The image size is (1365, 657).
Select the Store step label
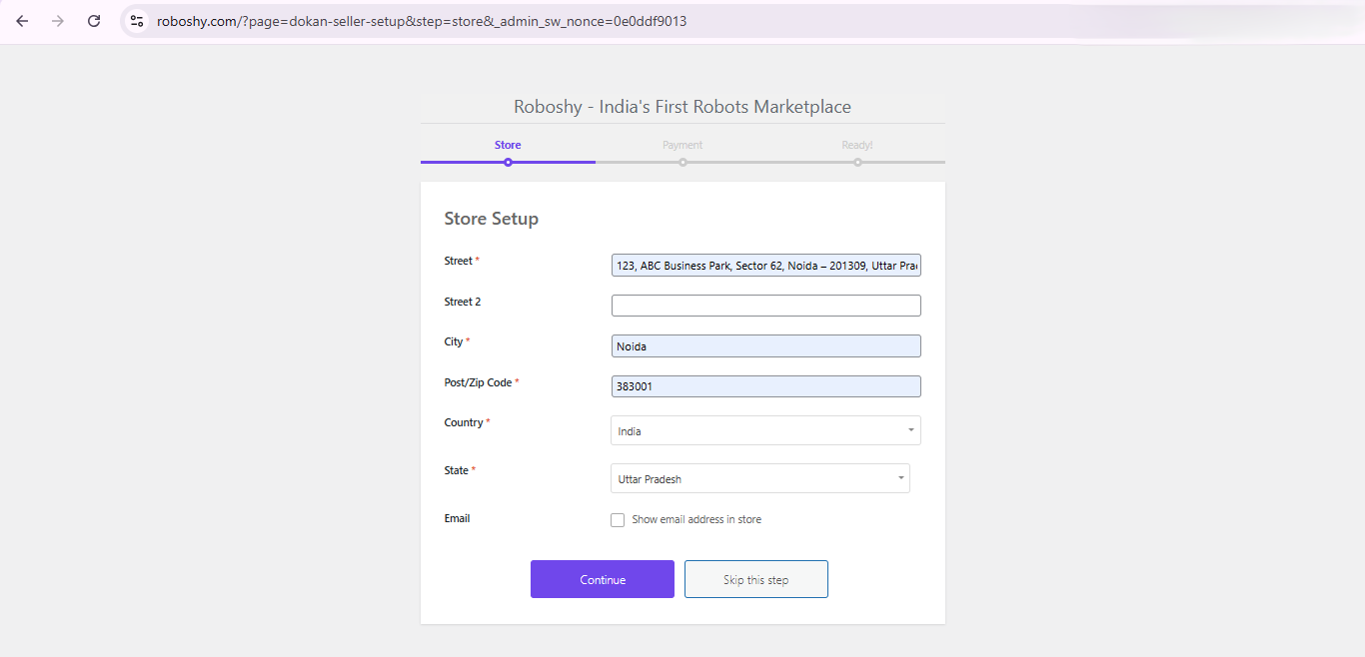coord(508,145)
